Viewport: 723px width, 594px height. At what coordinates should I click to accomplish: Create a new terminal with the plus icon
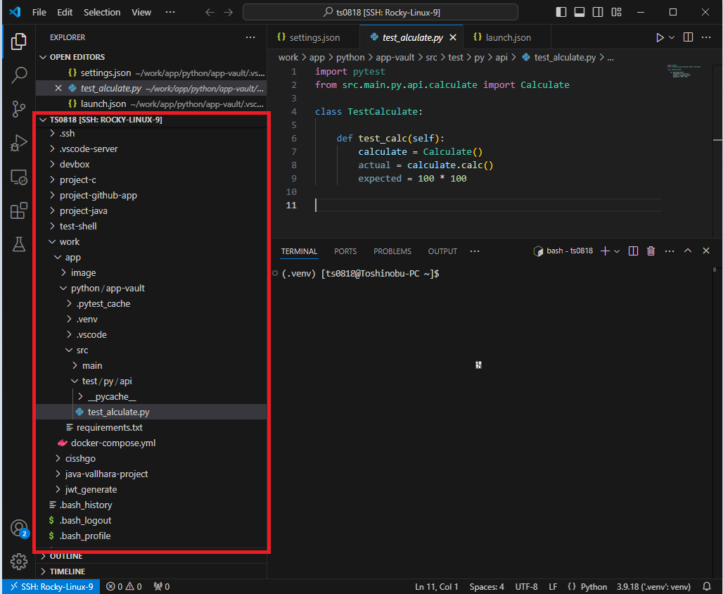(606, 251)
